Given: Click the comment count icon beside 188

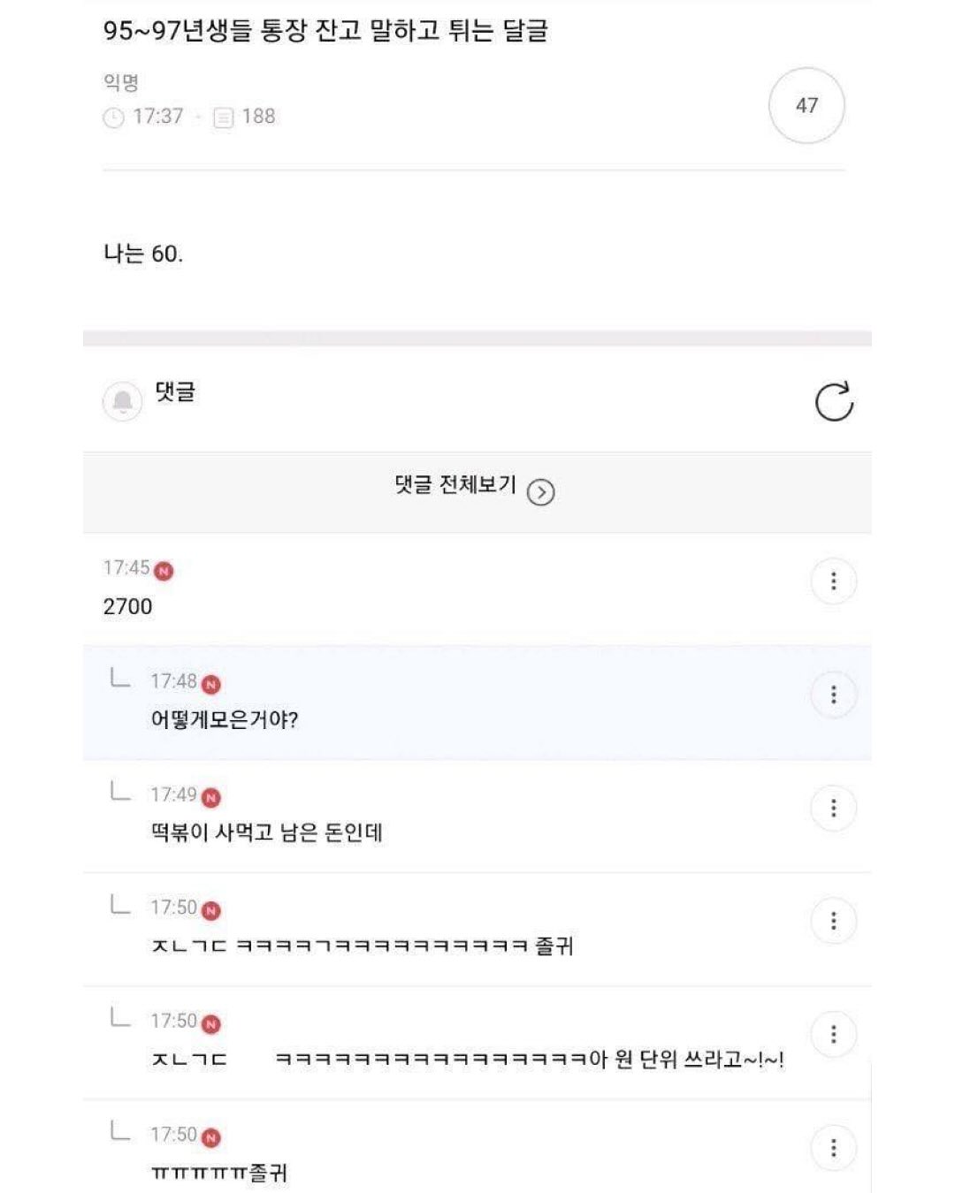Looking at the screenshot, I should [224, 118].
